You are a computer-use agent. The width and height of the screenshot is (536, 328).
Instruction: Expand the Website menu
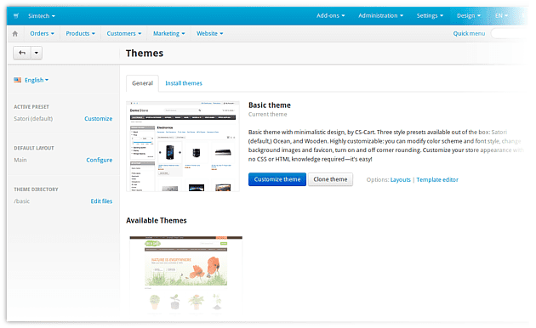pyautogui.click(x=209, y=33)
